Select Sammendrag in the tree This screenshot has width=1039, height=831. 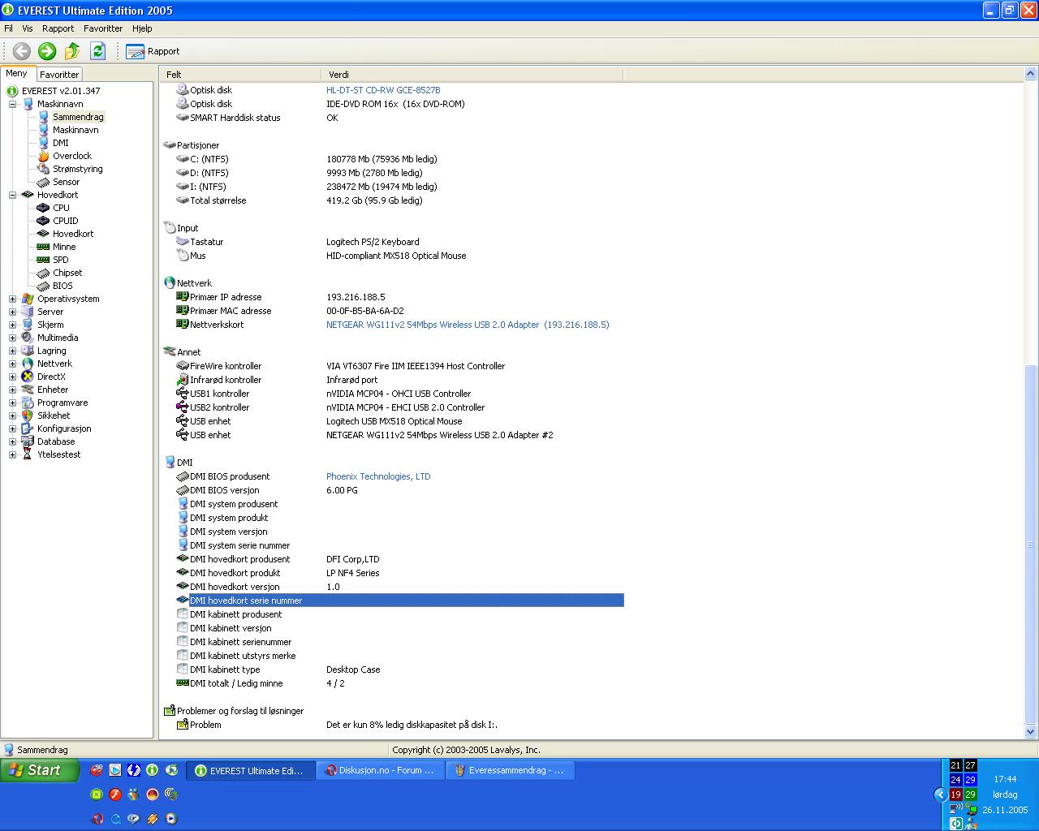point(78,117)
